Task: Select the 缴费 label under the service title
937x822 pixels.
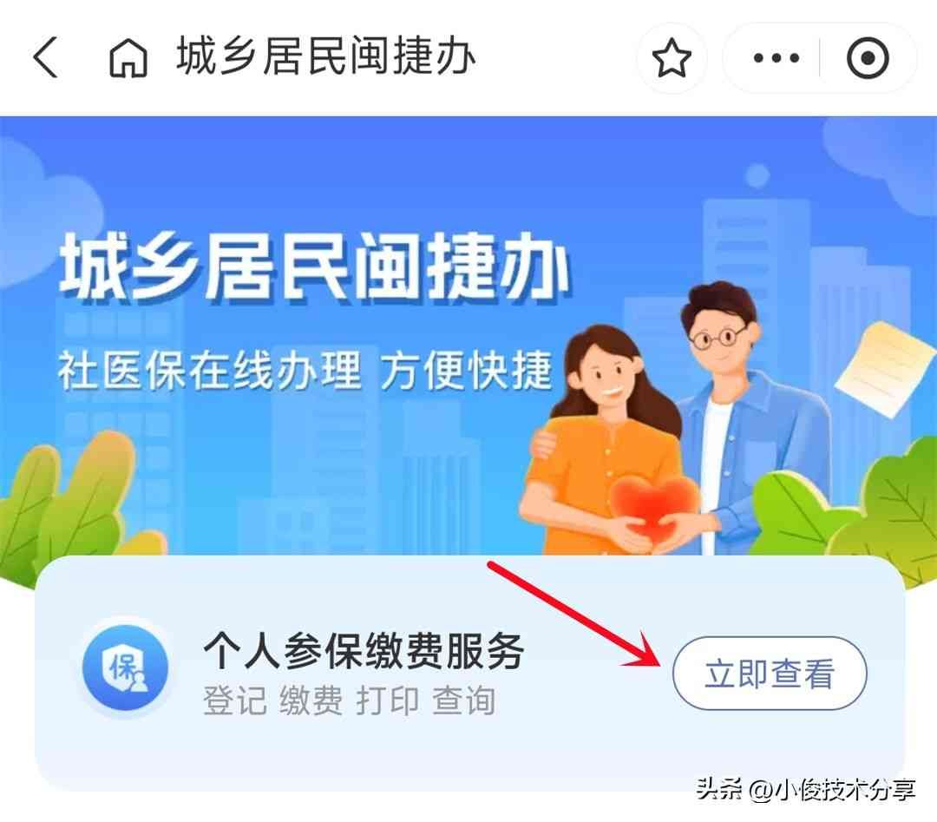Action: point(311,700)
